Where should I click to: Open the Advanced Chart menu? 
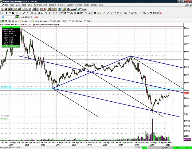(x=41, y=5)
